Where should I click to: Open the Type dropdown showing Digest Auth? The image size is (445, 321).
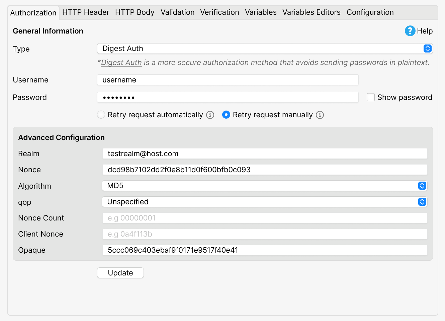pos(265,49)
